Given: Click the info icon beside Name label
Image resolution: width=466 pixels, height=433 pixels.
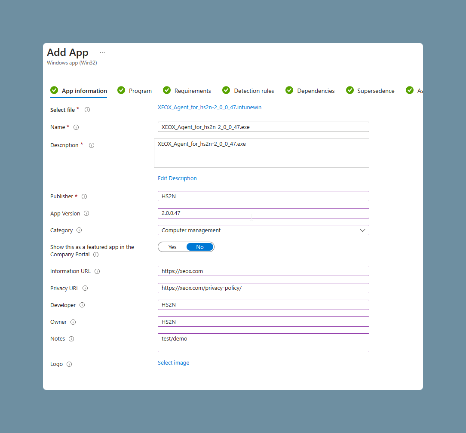Looking at the screenshot, I should pos(76,127).
